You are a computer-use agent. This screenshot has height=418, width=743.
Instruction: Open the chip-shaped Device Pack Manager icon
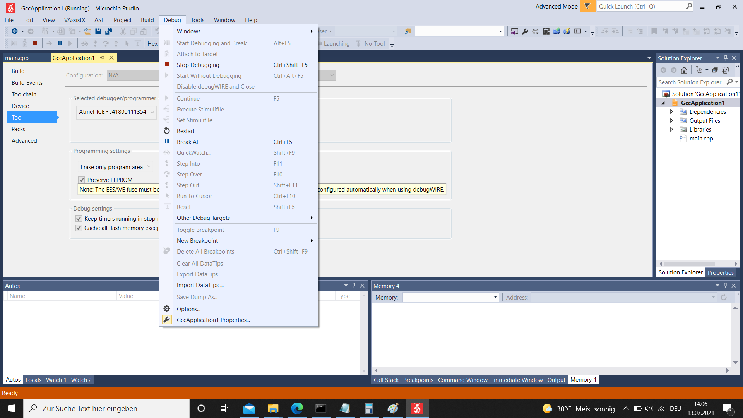pos(546,31)
